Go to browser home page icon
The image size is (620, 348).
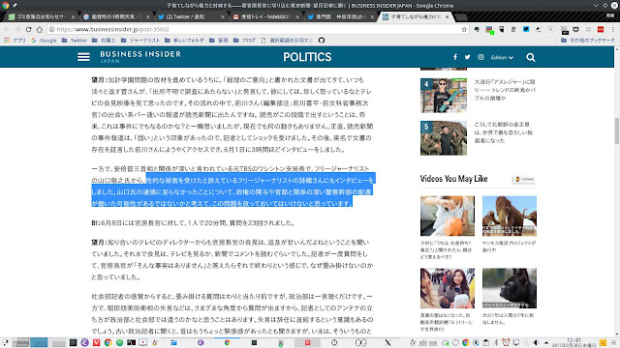pos(40,29)
